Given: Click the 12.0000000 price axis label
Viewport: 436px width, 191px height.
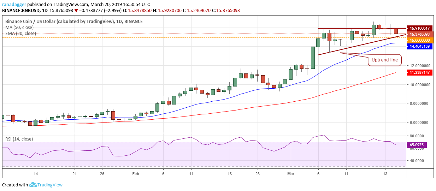Looking at the screenshot, I should (420, 66).
